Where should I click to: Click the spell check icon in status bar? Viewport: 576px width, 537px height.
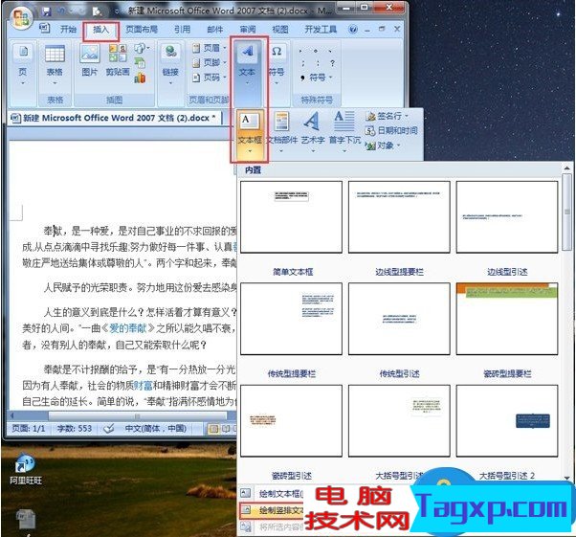point(108,429)
